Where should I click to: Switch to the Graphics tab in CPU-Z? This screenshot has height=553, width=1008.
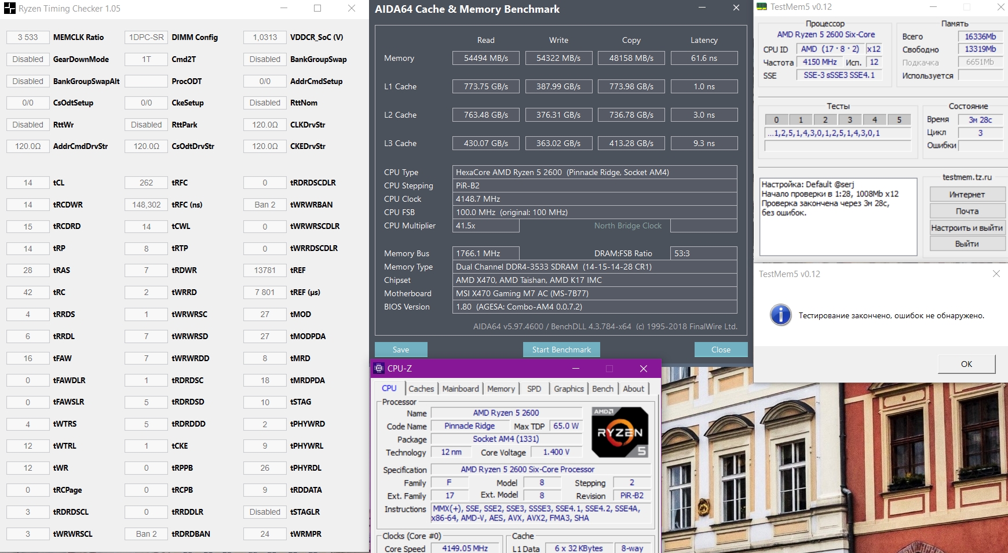[569, 389]
